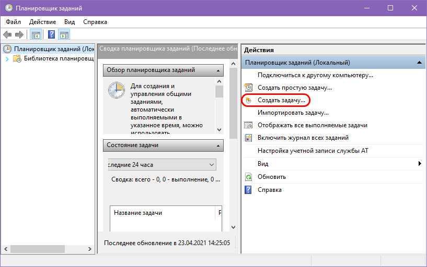Click the Справка help icon in Actions
The height and width of the screenshot is (267, 427).
click(x=249, y=190)
